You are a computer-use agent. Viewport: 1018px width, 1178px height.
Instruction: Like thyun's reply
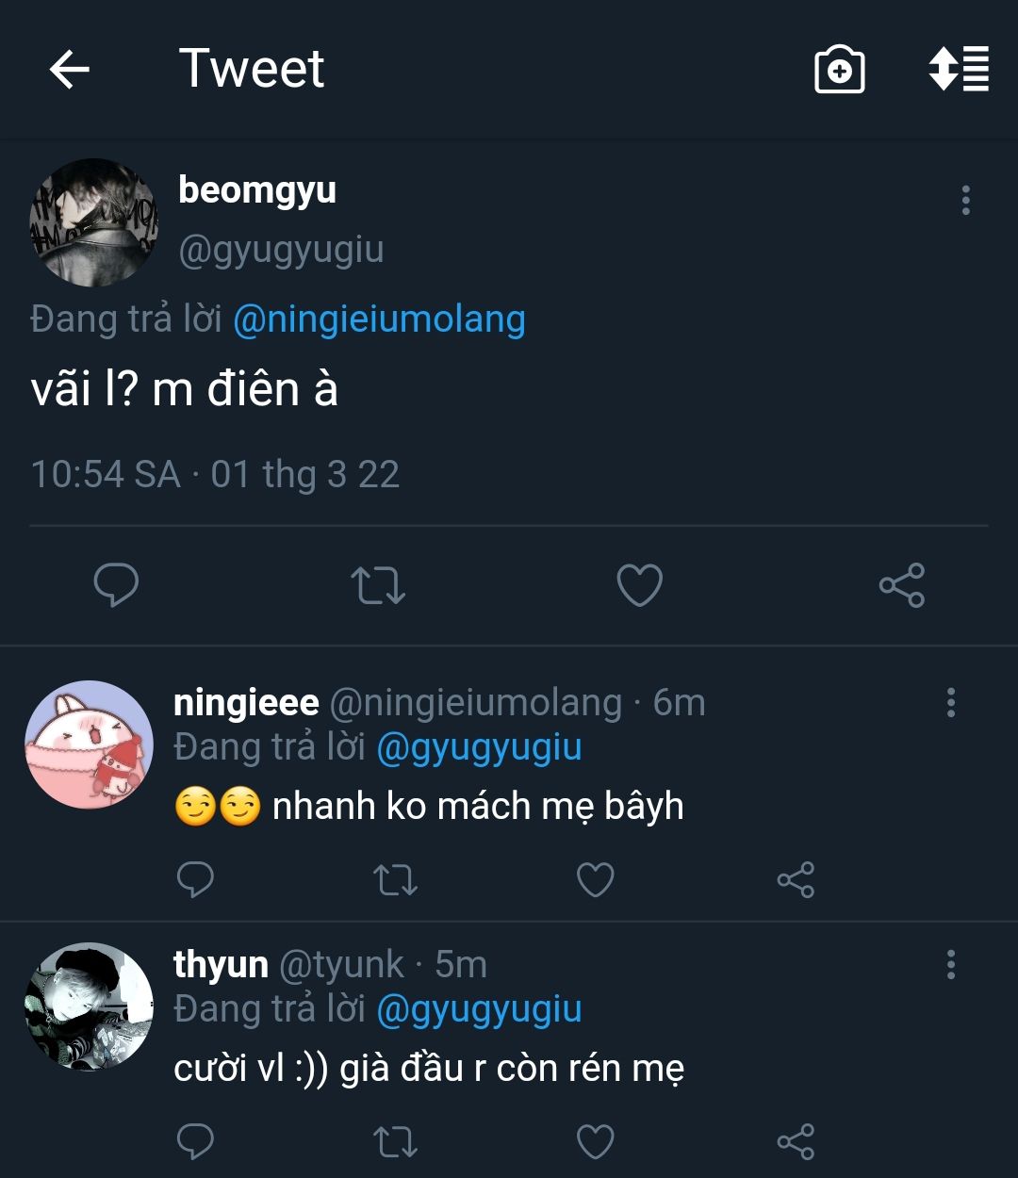click(595, 1141)
